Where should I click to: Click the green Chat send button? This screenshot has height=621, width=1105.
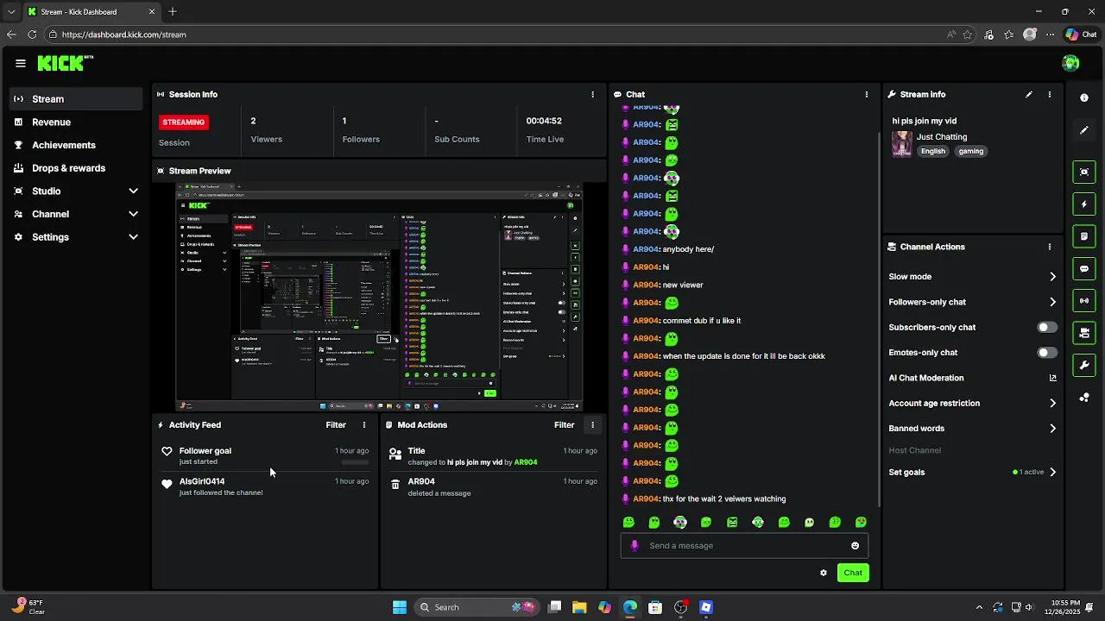click(x=853, y=573)
